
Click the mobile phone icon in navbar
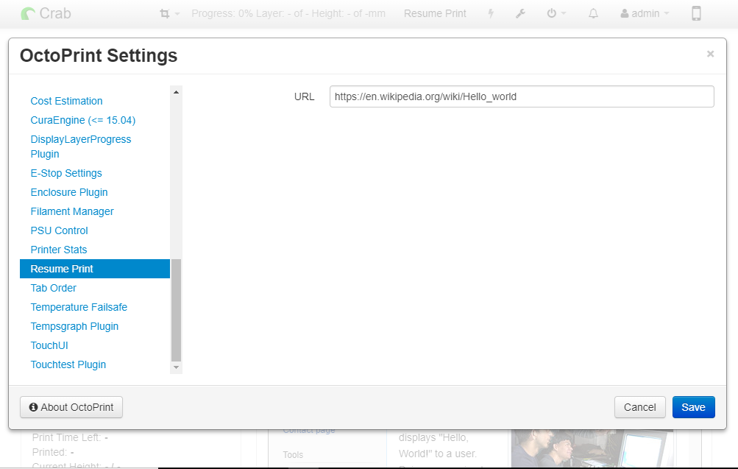click(x=697, y=14)
